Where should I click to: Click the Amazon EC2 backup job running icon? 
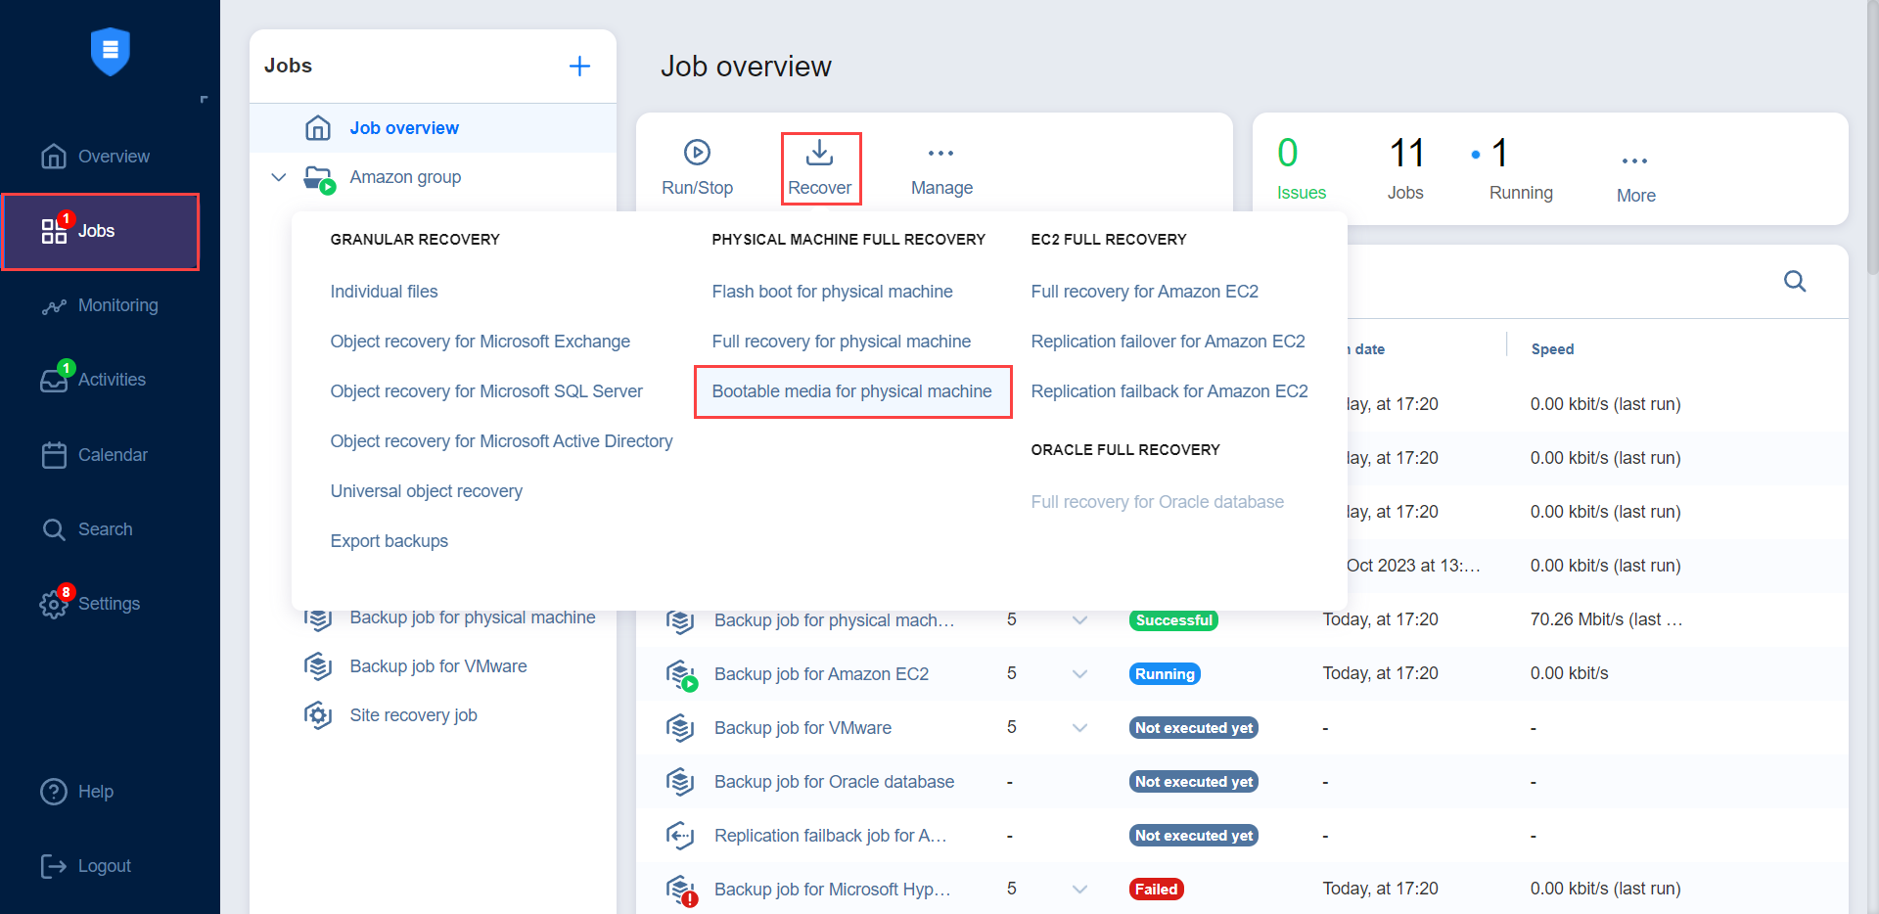pyautogui.click(x=681, y=675)
